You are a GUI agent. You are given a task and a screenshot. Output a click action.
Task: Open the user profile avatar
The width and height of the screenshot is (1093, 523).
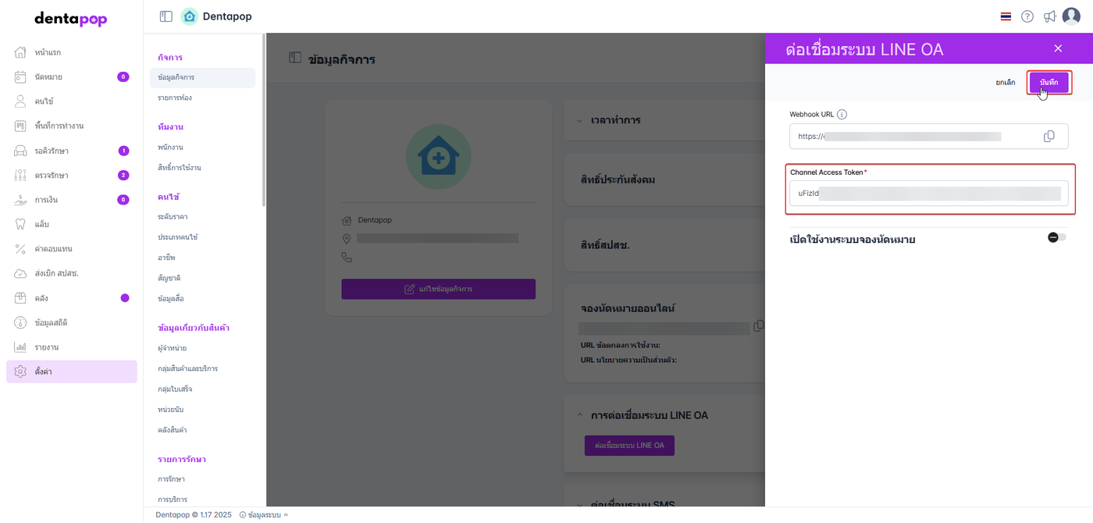pyautogui.click(x=1071, y=16)
